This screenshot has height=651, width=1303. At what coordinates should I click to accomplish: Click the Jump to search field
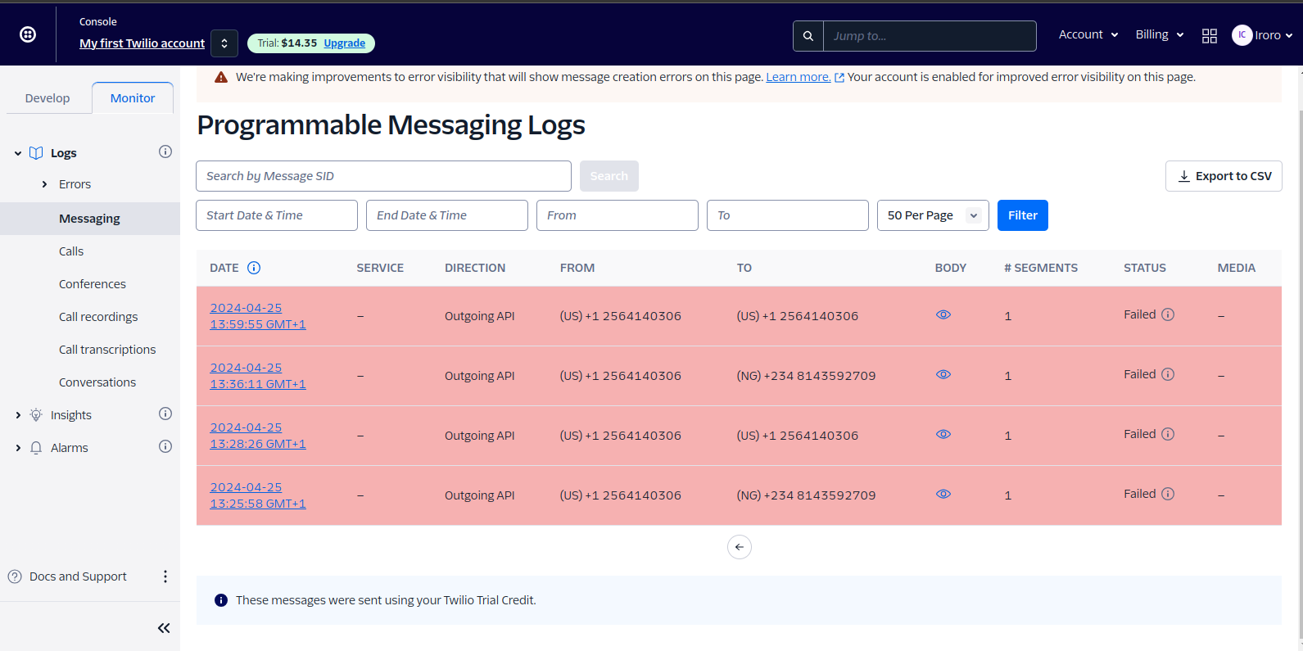click(x=930, y=36)
